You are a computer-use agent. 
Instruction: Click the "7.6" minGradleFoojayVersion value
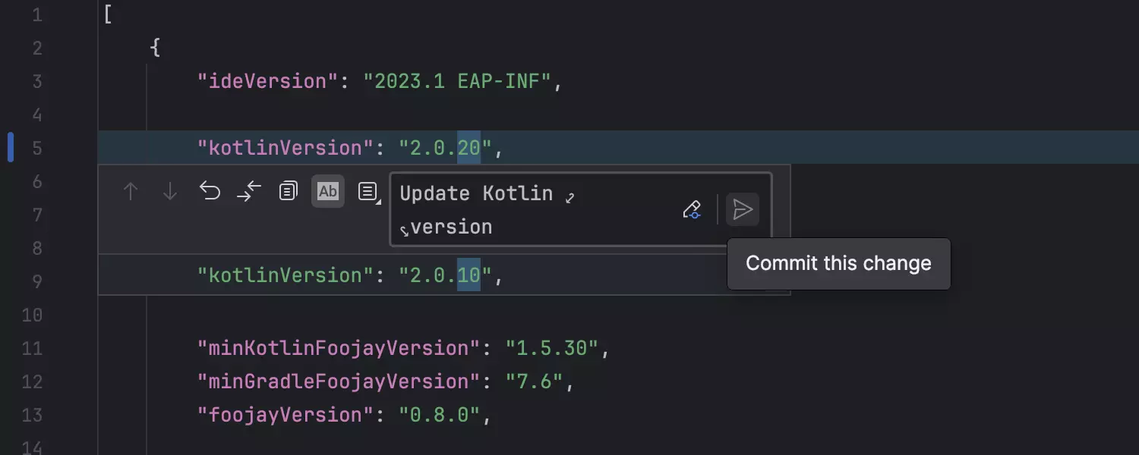[534, 381]
